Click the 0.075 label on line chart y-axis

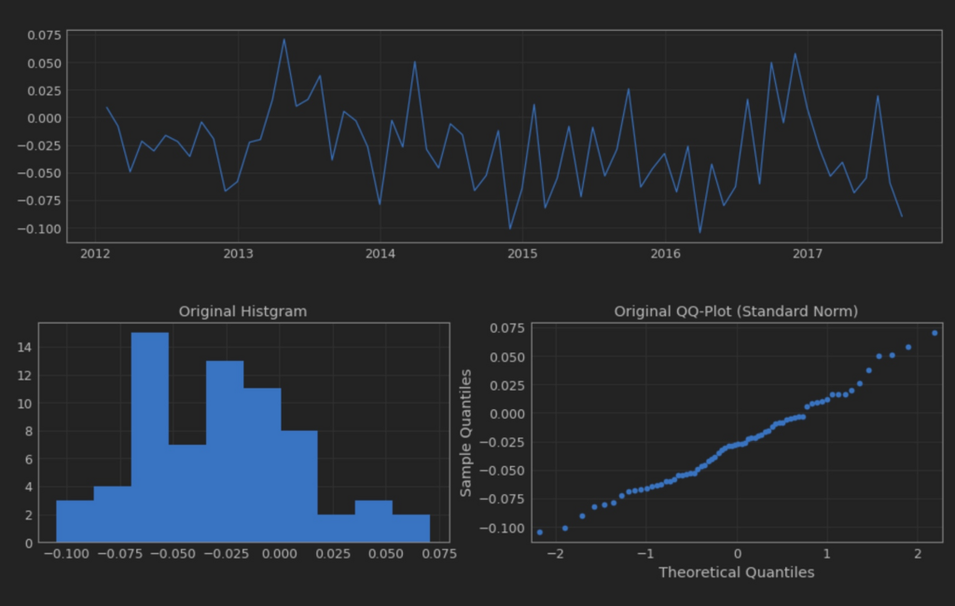(x=45, y=35)
